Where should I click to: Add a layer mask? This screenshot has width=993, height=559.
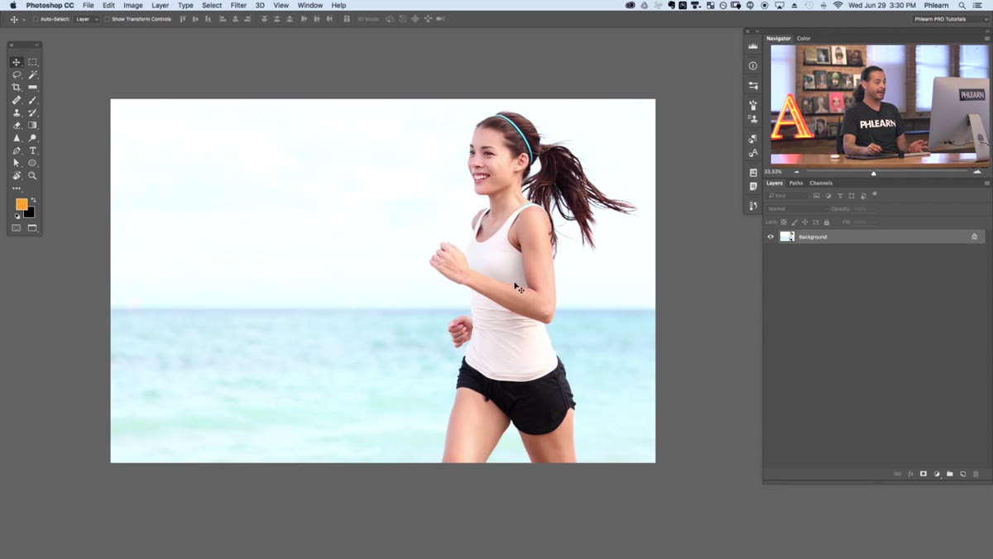click(923, 474)
